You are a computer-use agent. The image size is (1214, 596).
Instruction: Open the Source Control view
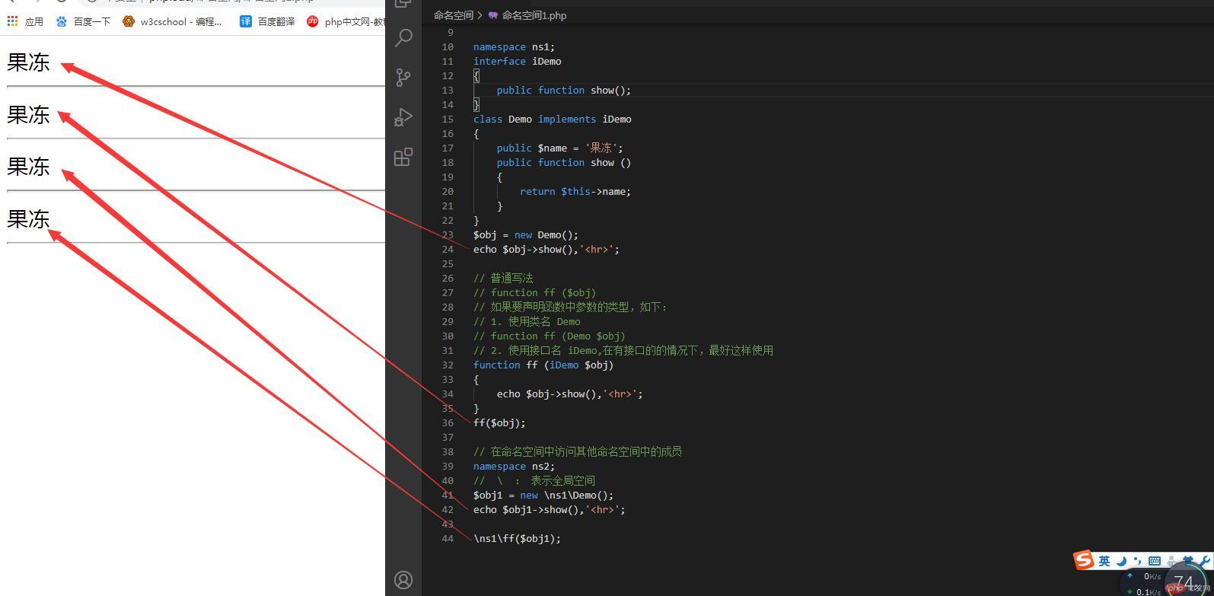[403, 77]
